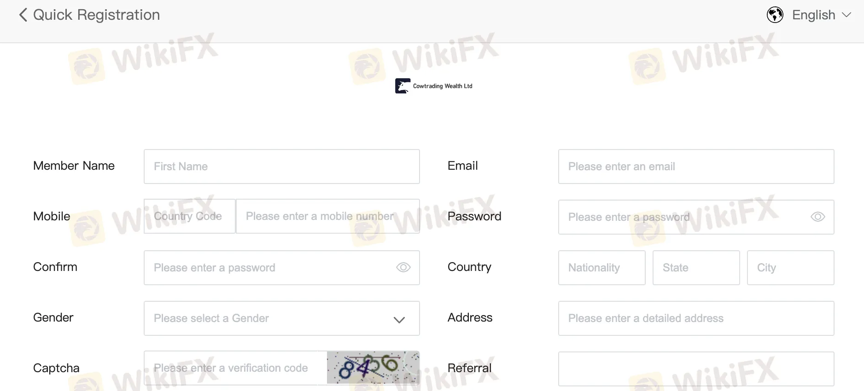Go back using the arrow beside Quick Registration

(x=23, y=15)
